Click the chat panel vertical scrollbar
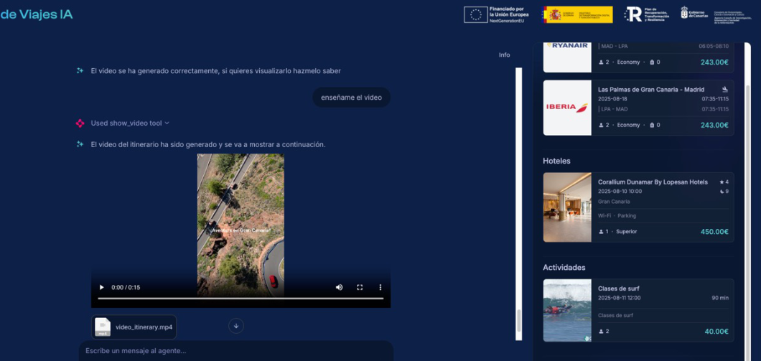The image size is (761, 361). [x=518, y=204]
